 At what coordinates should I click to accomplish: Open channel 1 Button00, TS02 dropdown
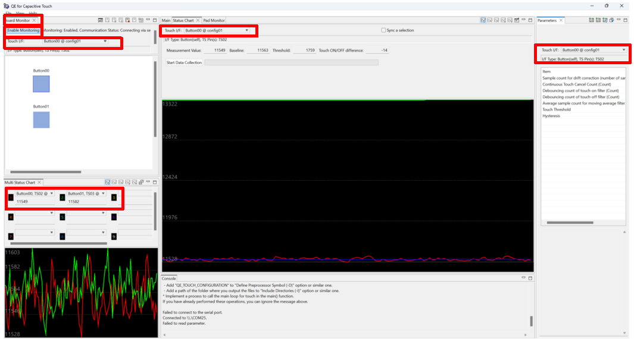coord(52,194)
